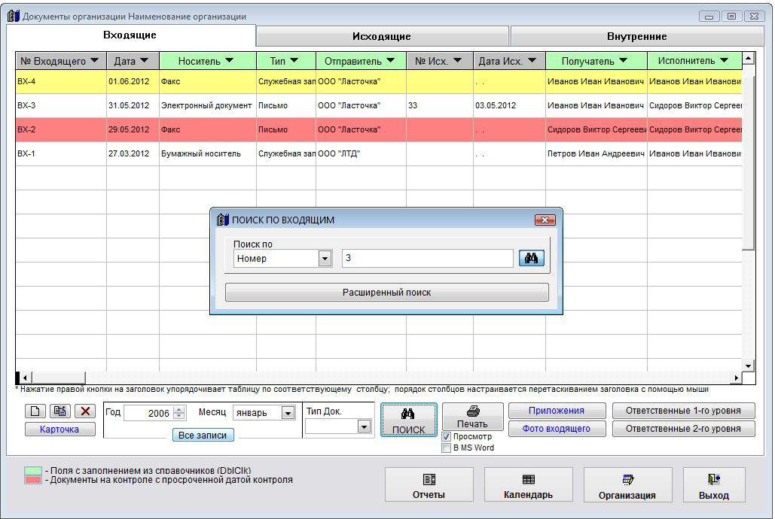Click the binoculars search icon in the dialog

pyautogui.click(x=531, y=259)
